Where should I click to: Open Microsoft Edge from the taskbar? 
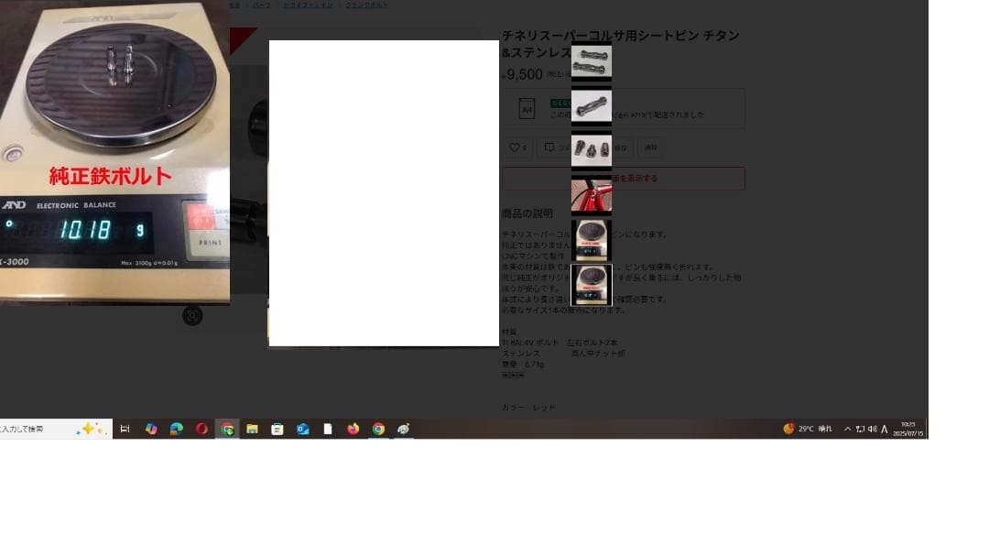click(x=176, y=428)
